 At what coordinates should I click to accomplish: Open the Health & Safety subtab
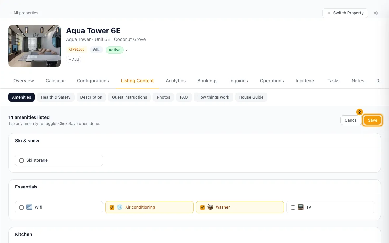56,97
